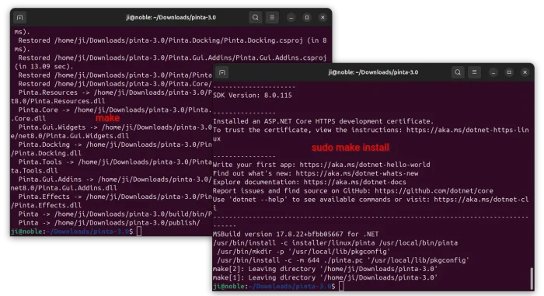This screenshot has width=544, height=296.
Task: Click the 'make[2]: Leaving directory' line
Action: 325,269
